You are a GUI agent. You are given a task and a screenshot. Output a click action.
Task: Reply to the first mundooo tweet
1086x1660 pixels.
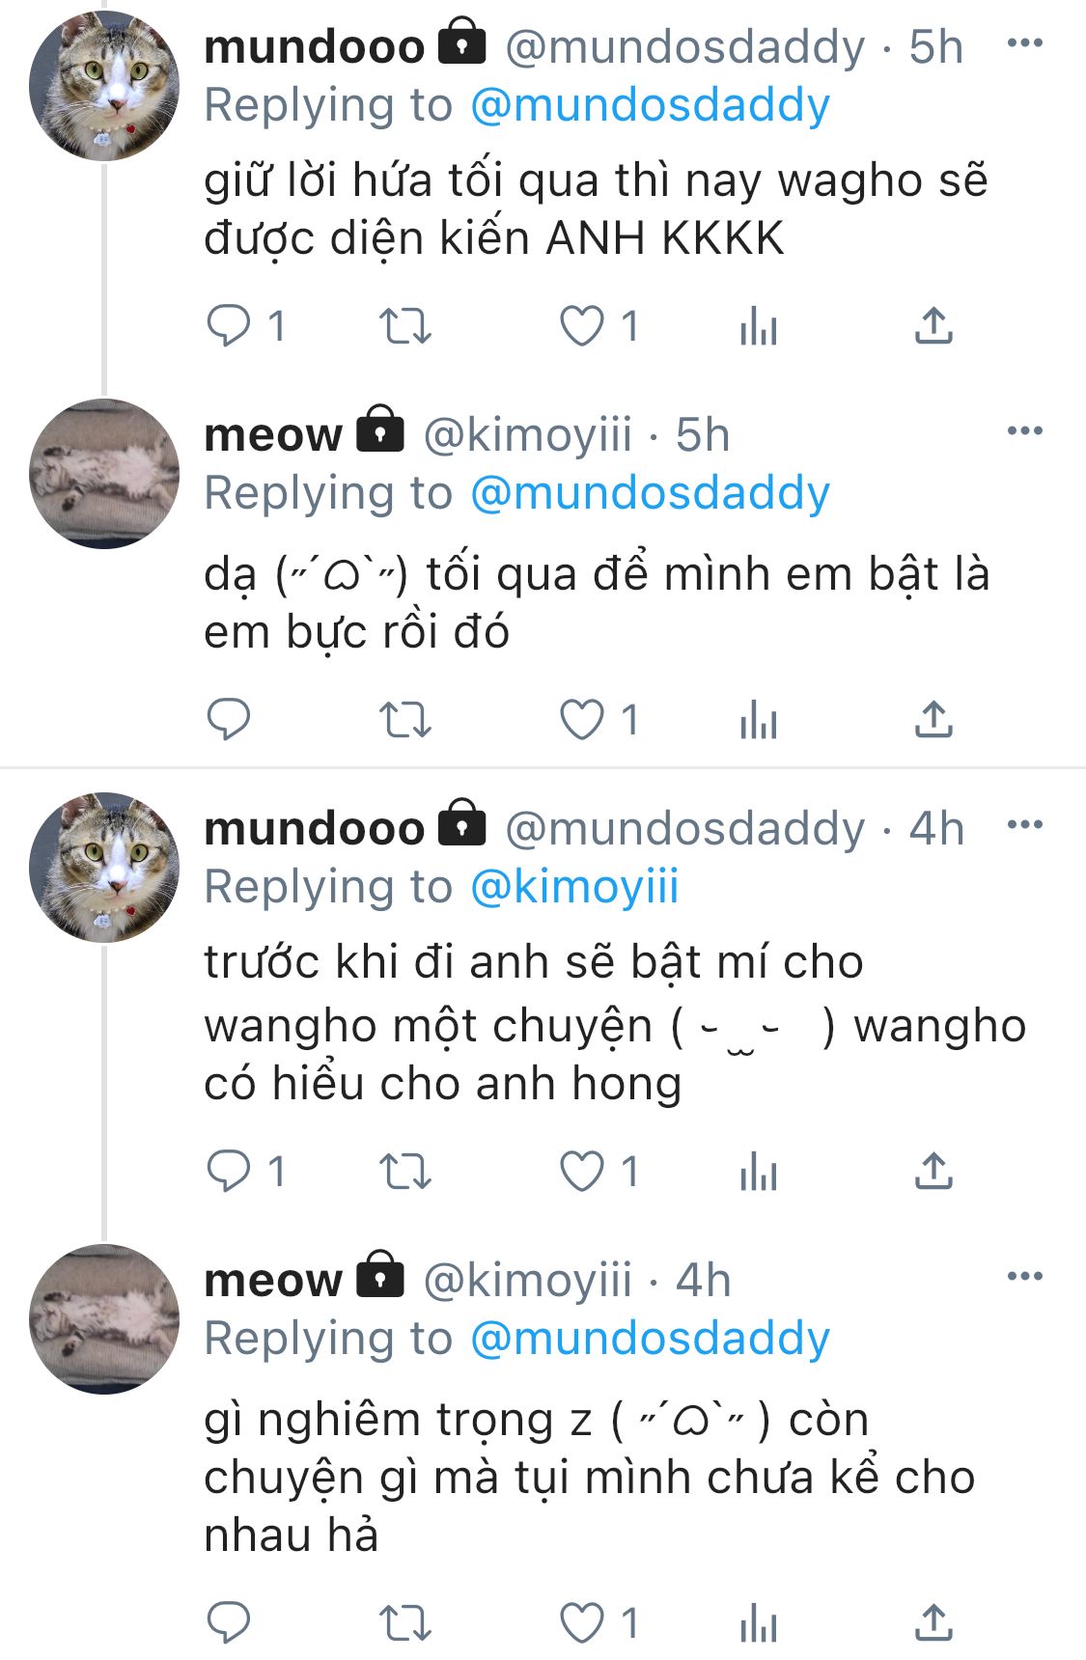tap(229, 326)
